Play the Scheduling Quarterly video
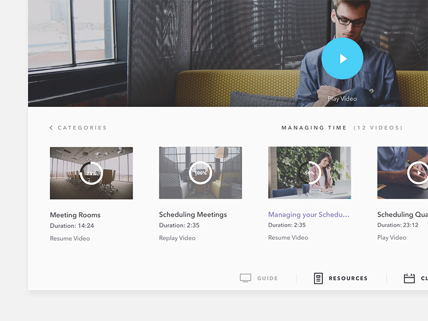The width and height of the screenshot is (428, 321). pos(391,237)
